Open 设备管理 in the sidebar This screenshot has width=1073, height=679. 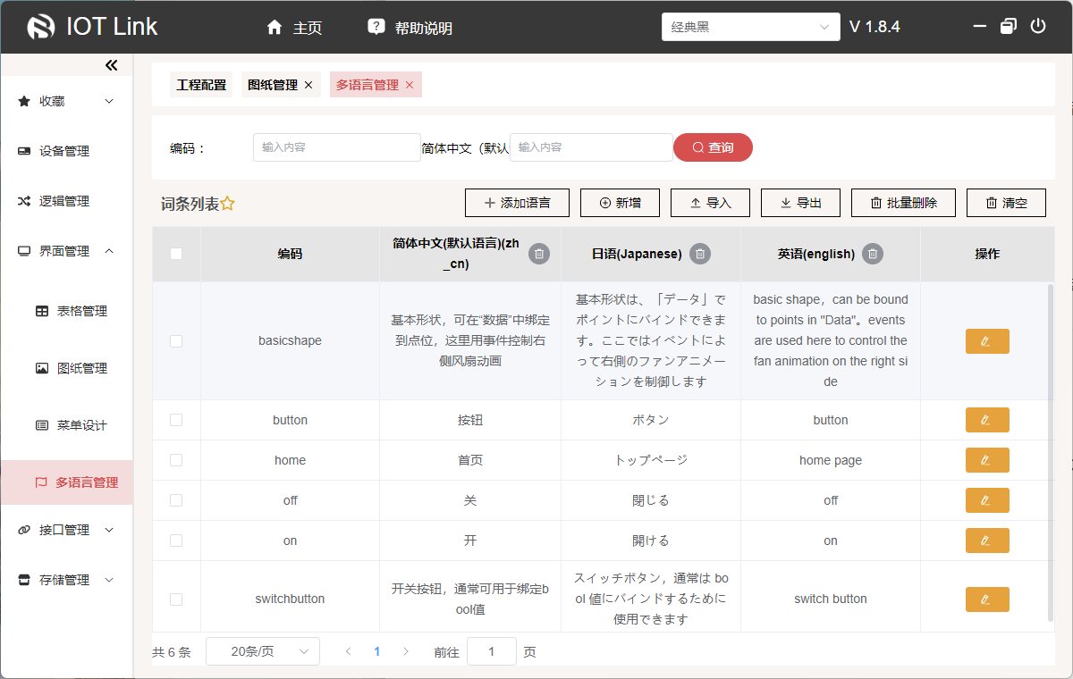67,151
